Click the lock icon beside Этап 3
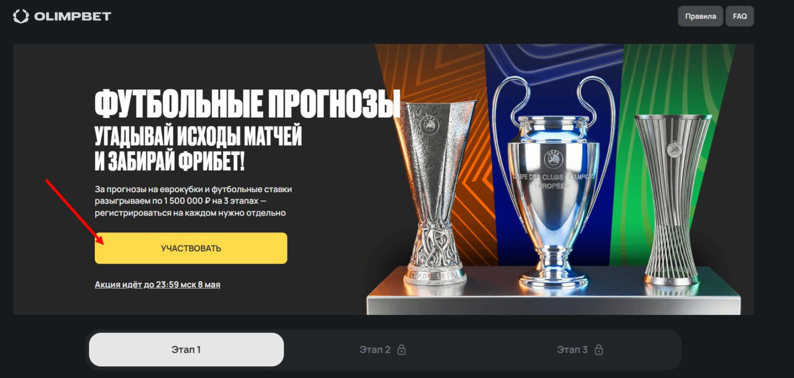 tap(599, 349)
